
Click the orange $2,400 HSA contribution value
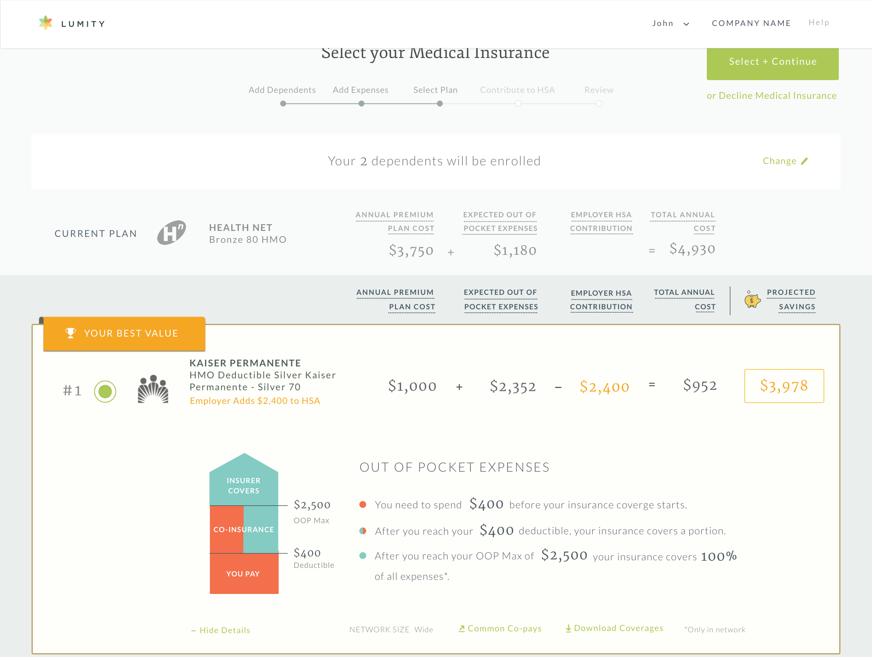point(604,387)
